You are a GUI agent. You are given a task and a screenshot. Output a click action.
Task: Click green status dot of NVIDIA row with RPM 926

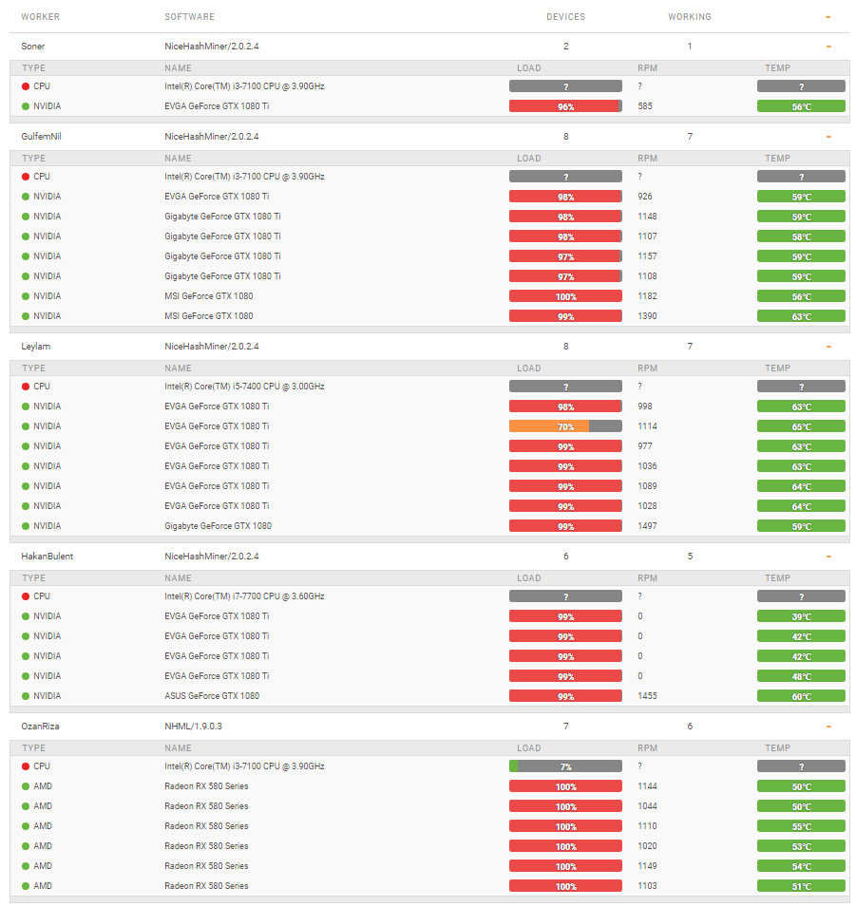pos(26,197)
